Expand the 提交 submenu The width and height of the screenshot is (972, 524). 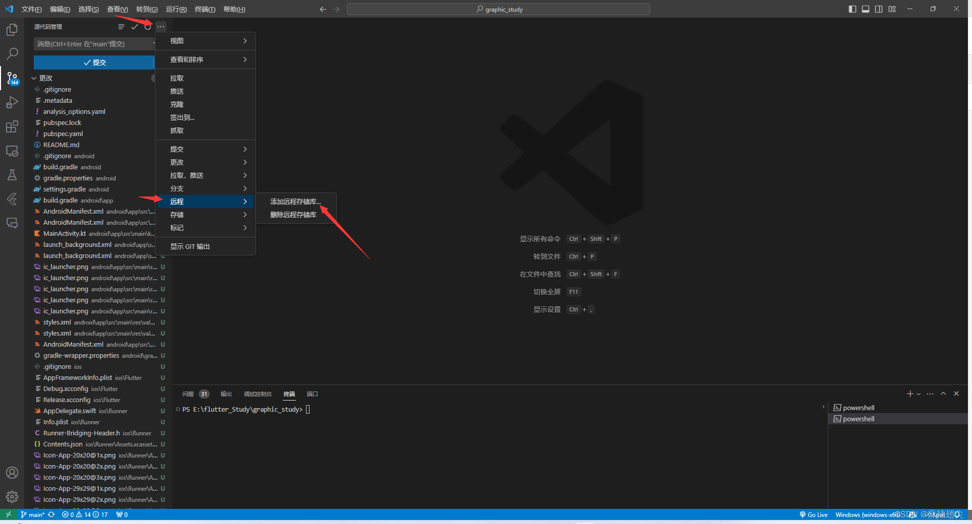click(x=206, y=149)
